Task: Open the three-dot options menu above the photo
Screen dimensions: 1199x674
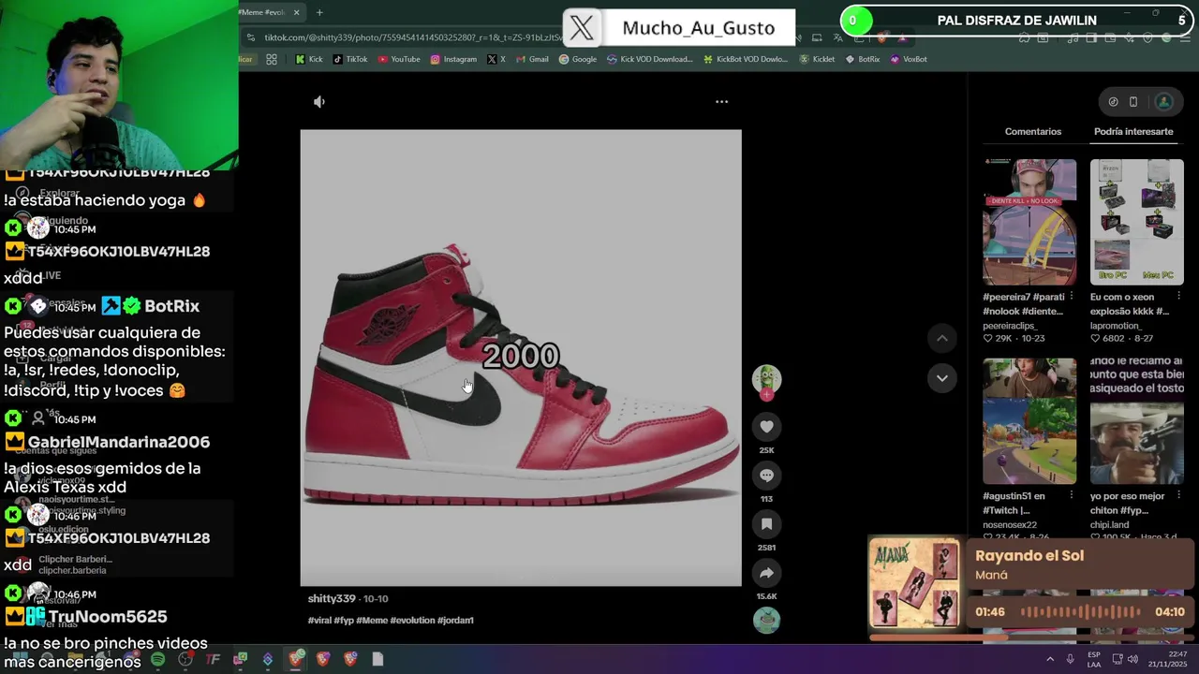Action: pos(721,101)
